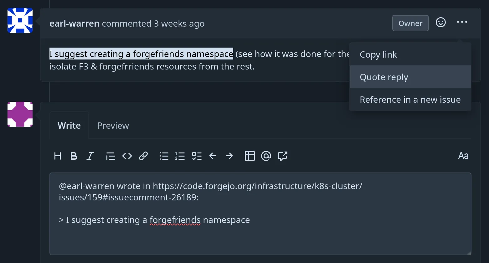Click the earl-warren username link
The height and width of the screenshot is (263, 489).
(x=74, y=23)
